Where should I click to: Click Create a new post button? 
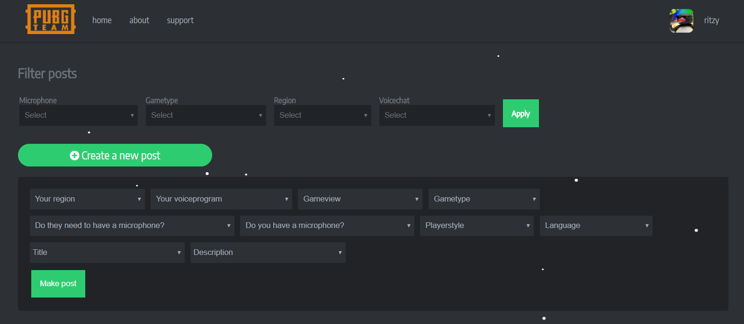coord(115,155)
